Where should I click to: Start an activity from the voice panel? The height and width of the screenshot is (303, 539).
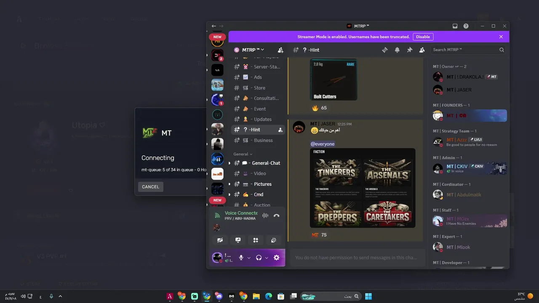(x=256, y=240)
